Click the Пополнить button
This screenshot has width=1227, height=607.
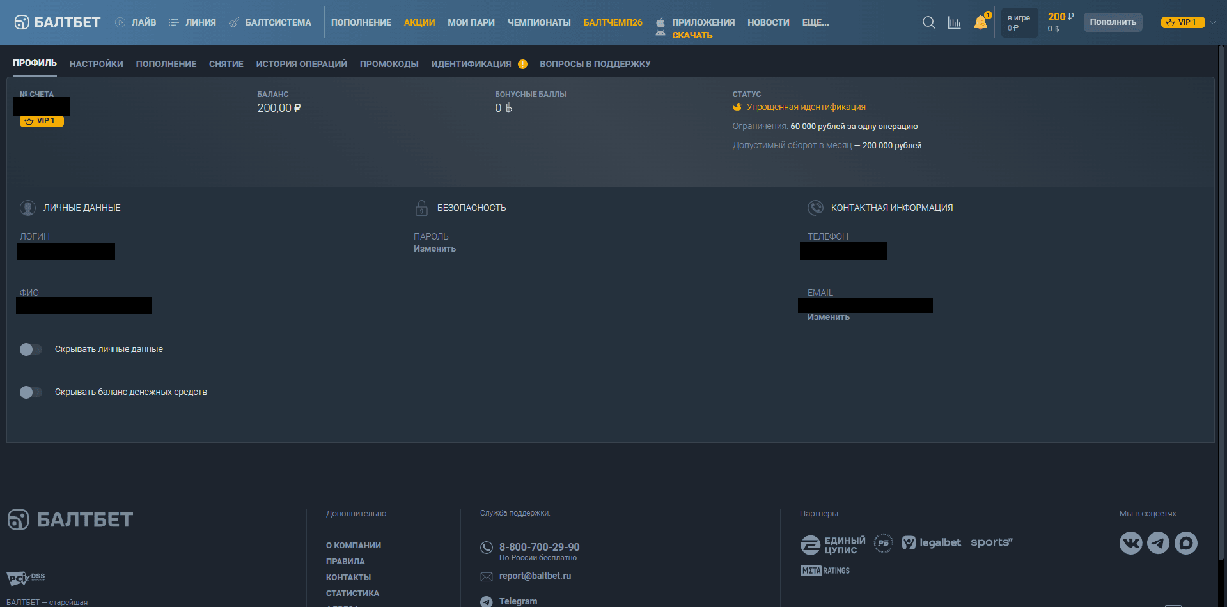tap(1113, 22)
